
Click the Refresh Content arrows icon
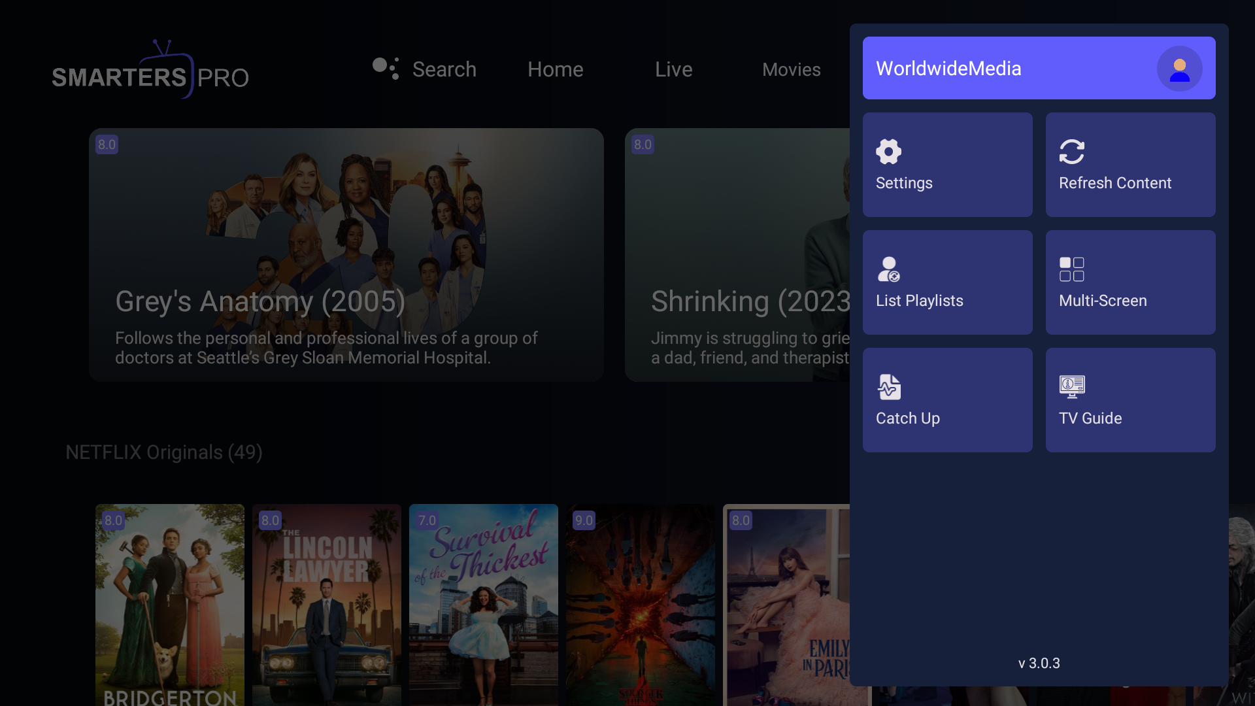click(1071, 152)
